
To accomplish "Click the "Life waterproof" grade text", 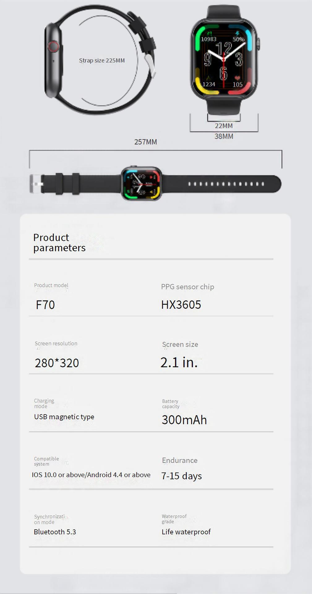I will coord(186,532).
